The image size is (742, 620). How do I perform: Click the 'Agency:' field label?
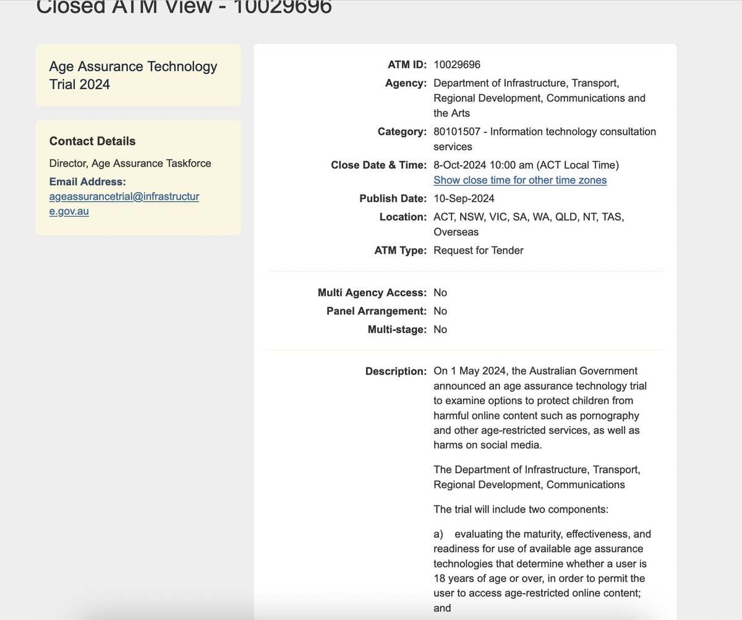406,83
